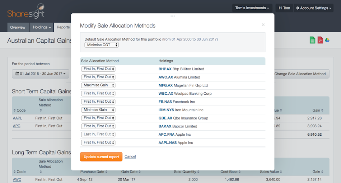Sort Long Term table by Sold Quantity
341x183 pixels.
pyautogui.click(x=187, y=172)
